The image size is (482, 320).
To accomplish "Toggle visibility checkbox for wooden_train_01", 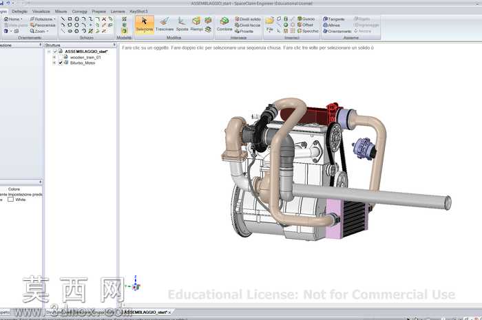I will tap(61, 57).
